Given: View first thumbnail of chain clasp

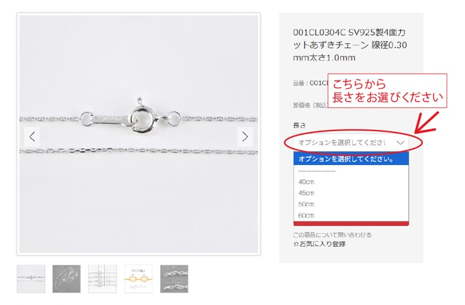Looking at the screenshot, I should [31, 278].
